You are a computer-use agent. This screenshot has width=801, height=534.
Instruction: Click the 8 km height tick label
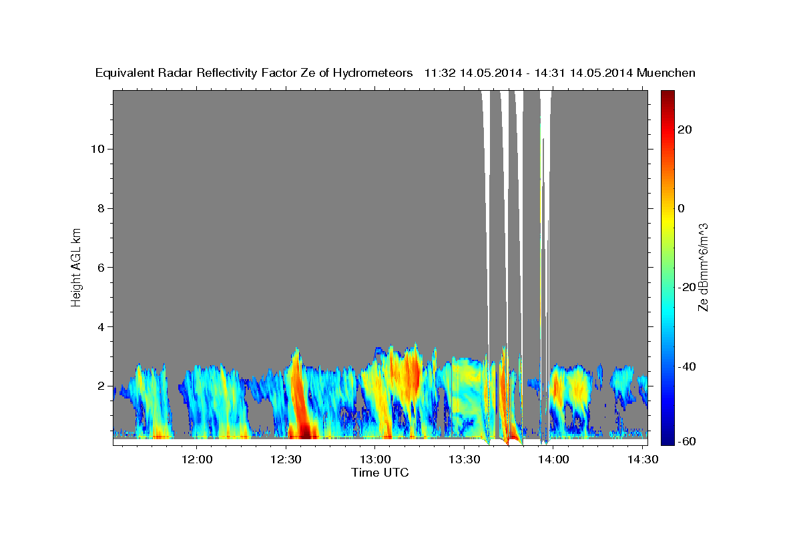coord(99,208)
